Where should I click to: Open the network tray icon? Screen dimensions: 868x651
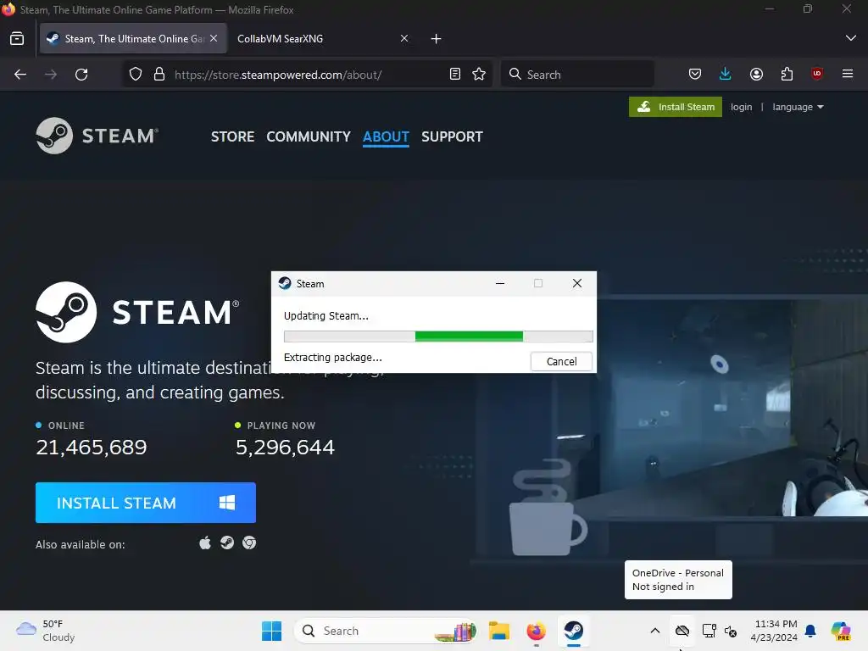709,631
